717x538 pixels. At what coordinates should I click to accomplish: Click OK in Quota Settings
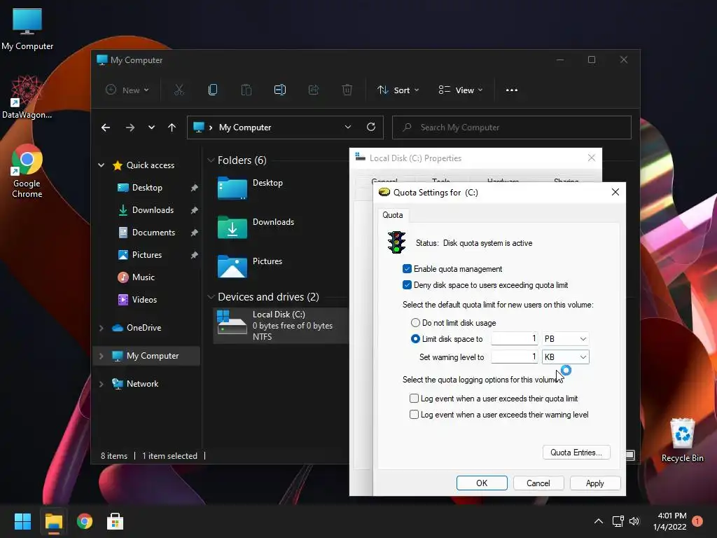click(x=482, y=483)
